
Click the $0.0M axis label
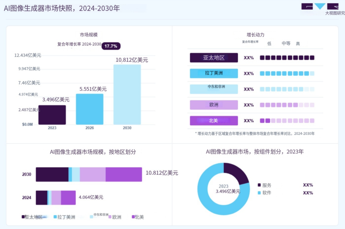27,124
